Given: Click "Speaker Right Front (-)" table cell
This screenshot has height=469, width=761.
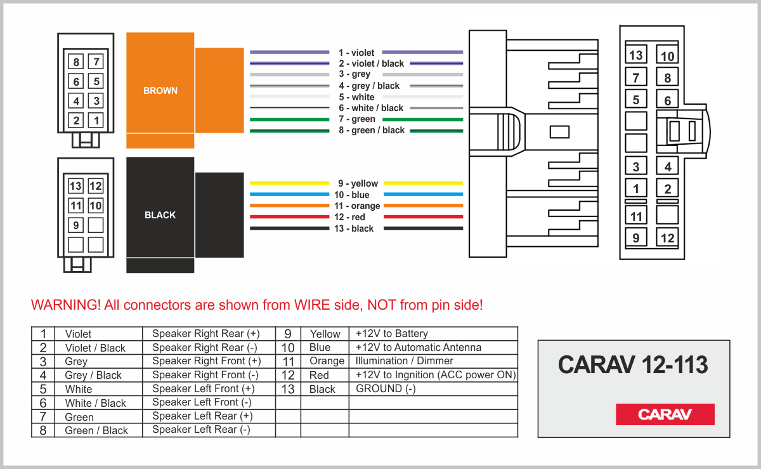Looking at the screenshot, I should pyautogui.click(x=208, y=375).
